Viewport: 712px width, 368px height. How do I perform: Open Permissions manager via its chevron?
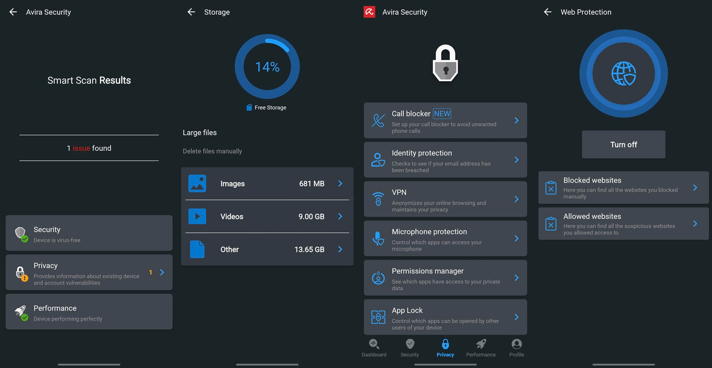coord(516,278)
